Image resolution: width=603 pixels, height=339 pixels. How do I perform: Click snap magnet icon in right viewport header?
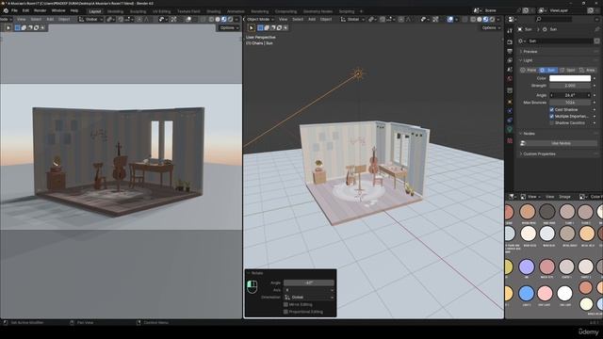coord(383,19)
